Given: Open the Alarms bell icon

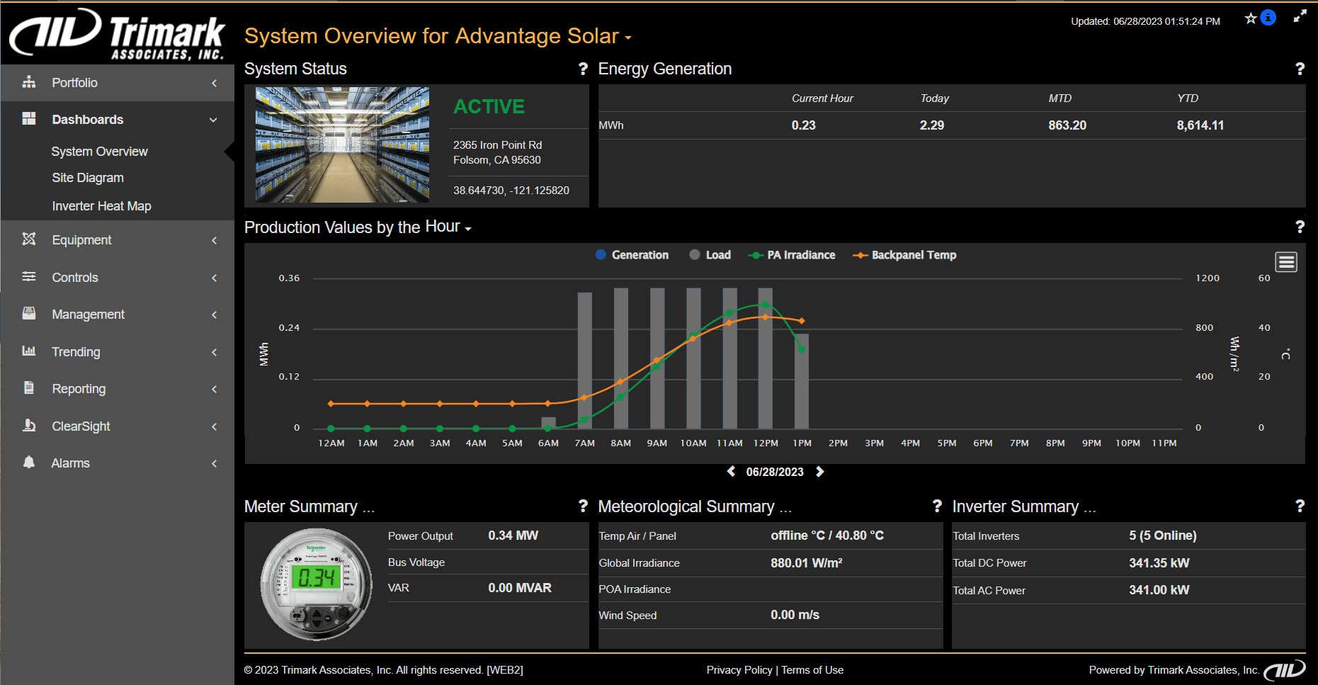Looking at the screenshot, I should pyautogui.click(x=29, y=463).
